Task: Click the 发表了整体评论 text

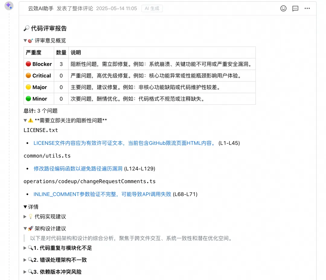Action: [x=75, y=8]
